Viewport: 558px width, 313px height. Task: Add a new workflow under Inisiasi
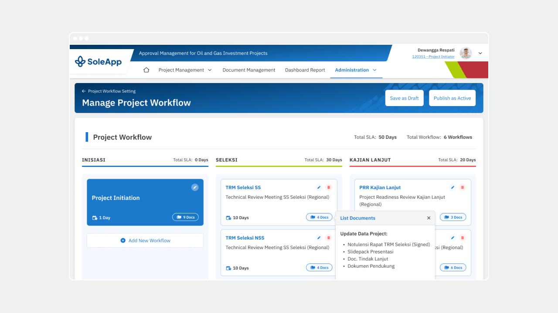(x=145, y=240)
